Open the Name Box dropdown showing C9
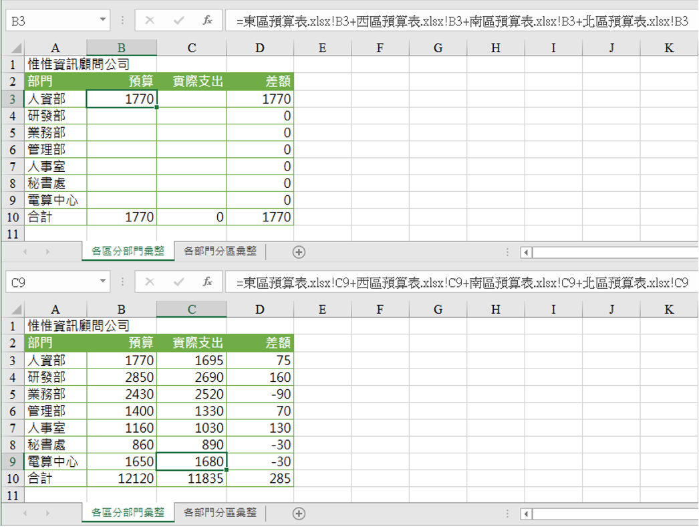This screenshot has width=699, height=527. 102,281
